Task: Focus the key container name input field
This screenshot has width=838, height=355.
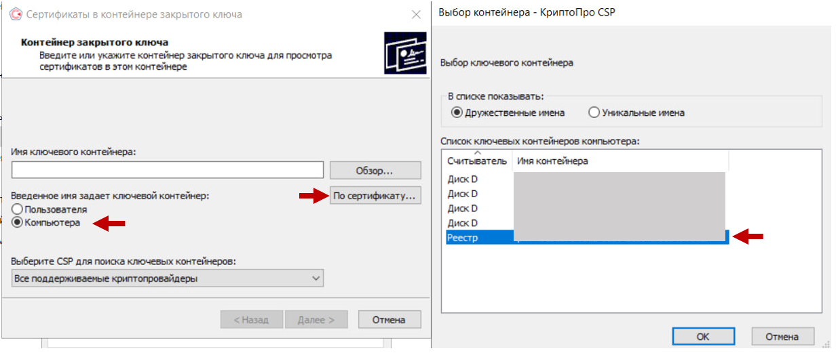Action: coord(168,169)
